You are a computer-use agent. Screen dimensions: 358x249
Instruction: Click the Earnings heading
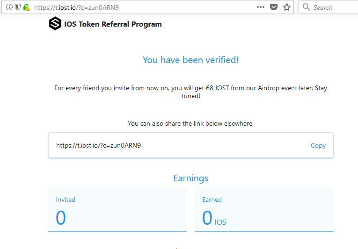coord(190,178)
